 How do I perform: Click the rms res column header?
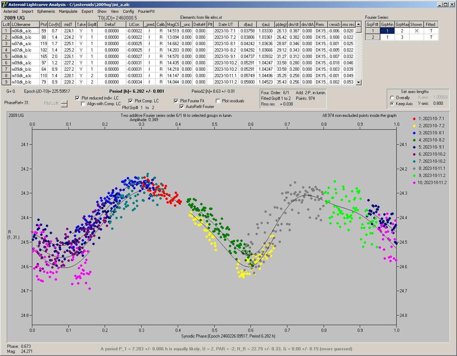[348, 25]
